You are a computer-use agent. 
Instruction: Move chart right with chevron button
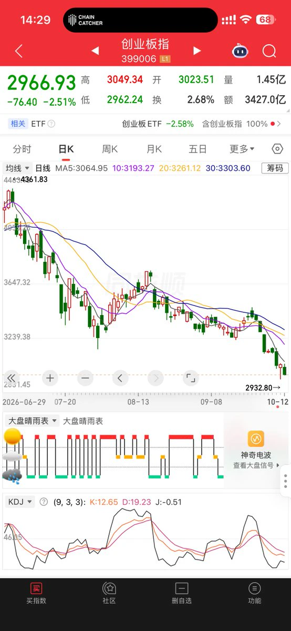[155, 378]
